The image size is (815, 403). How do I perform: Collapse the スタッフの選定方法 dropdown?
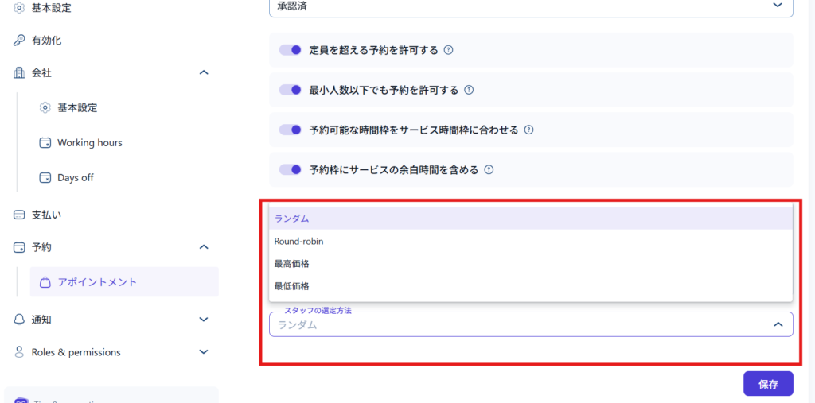[x=778, y=324]
